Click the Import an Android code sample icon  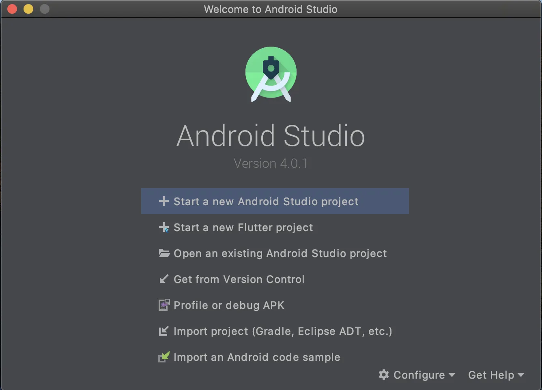coord(164,357)
